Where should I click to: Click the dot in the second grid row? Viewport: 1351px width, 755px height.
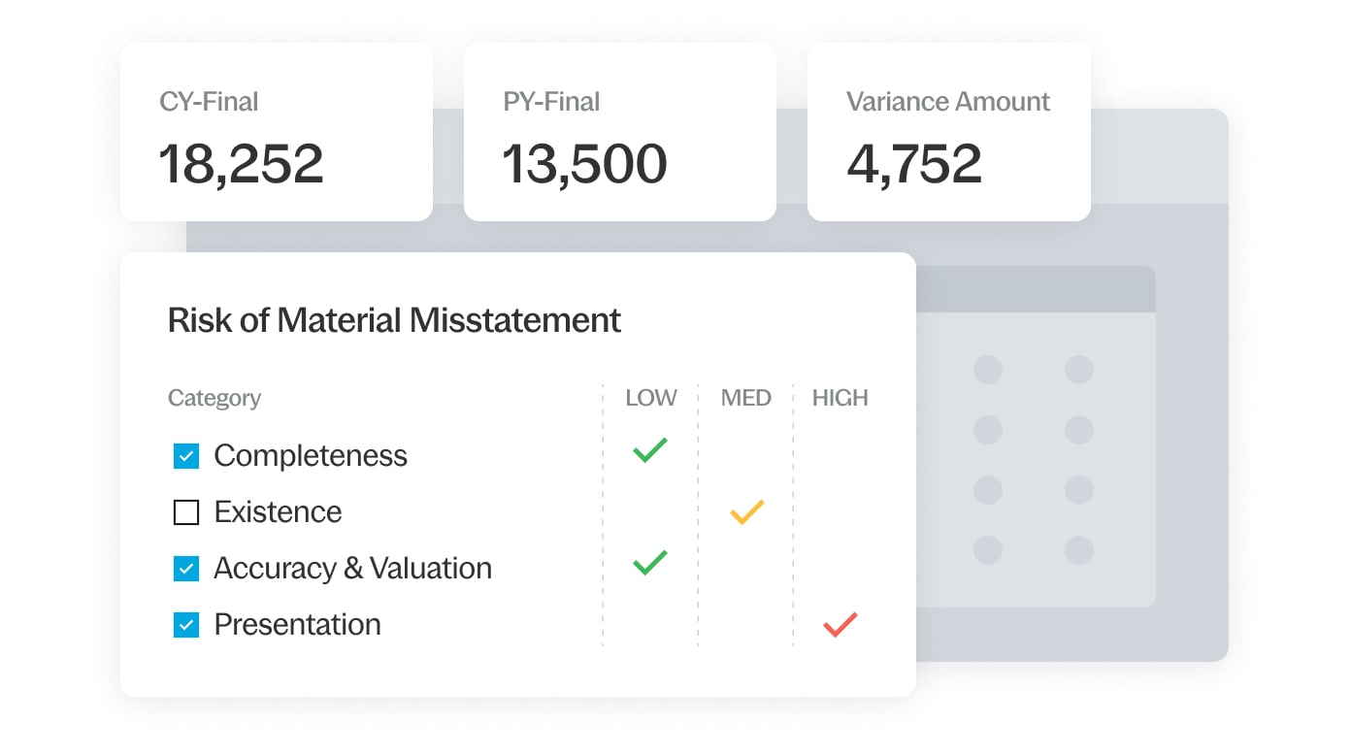988,430
